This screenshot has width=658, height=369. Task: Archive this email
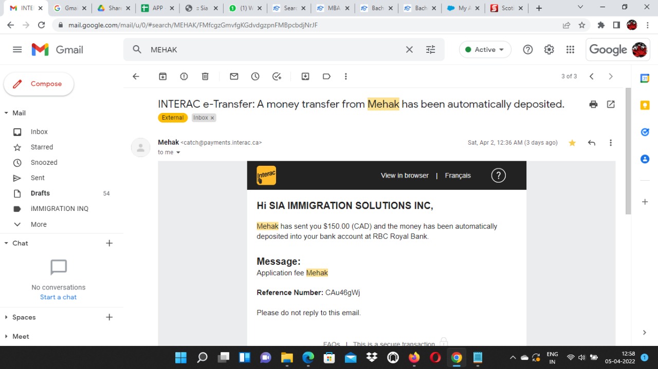coord(162,76)
